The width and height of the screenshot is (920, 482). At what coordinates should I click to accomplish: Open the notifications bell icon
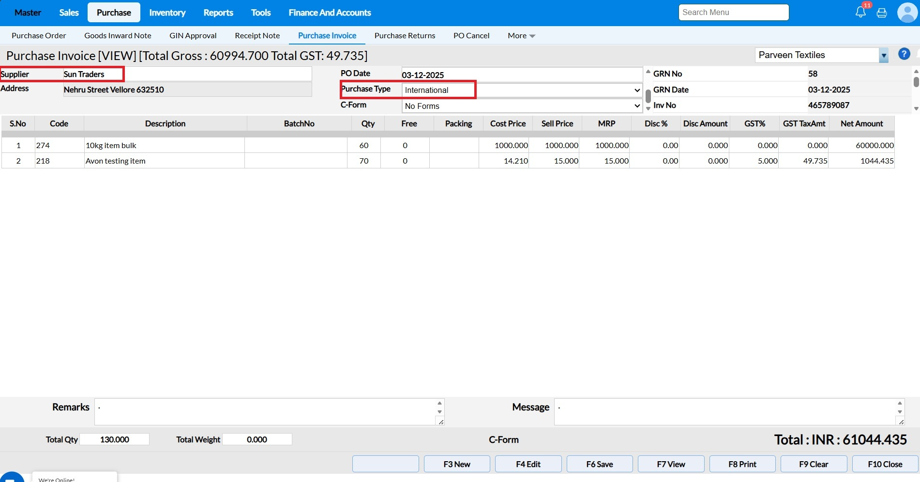(860, 13)
